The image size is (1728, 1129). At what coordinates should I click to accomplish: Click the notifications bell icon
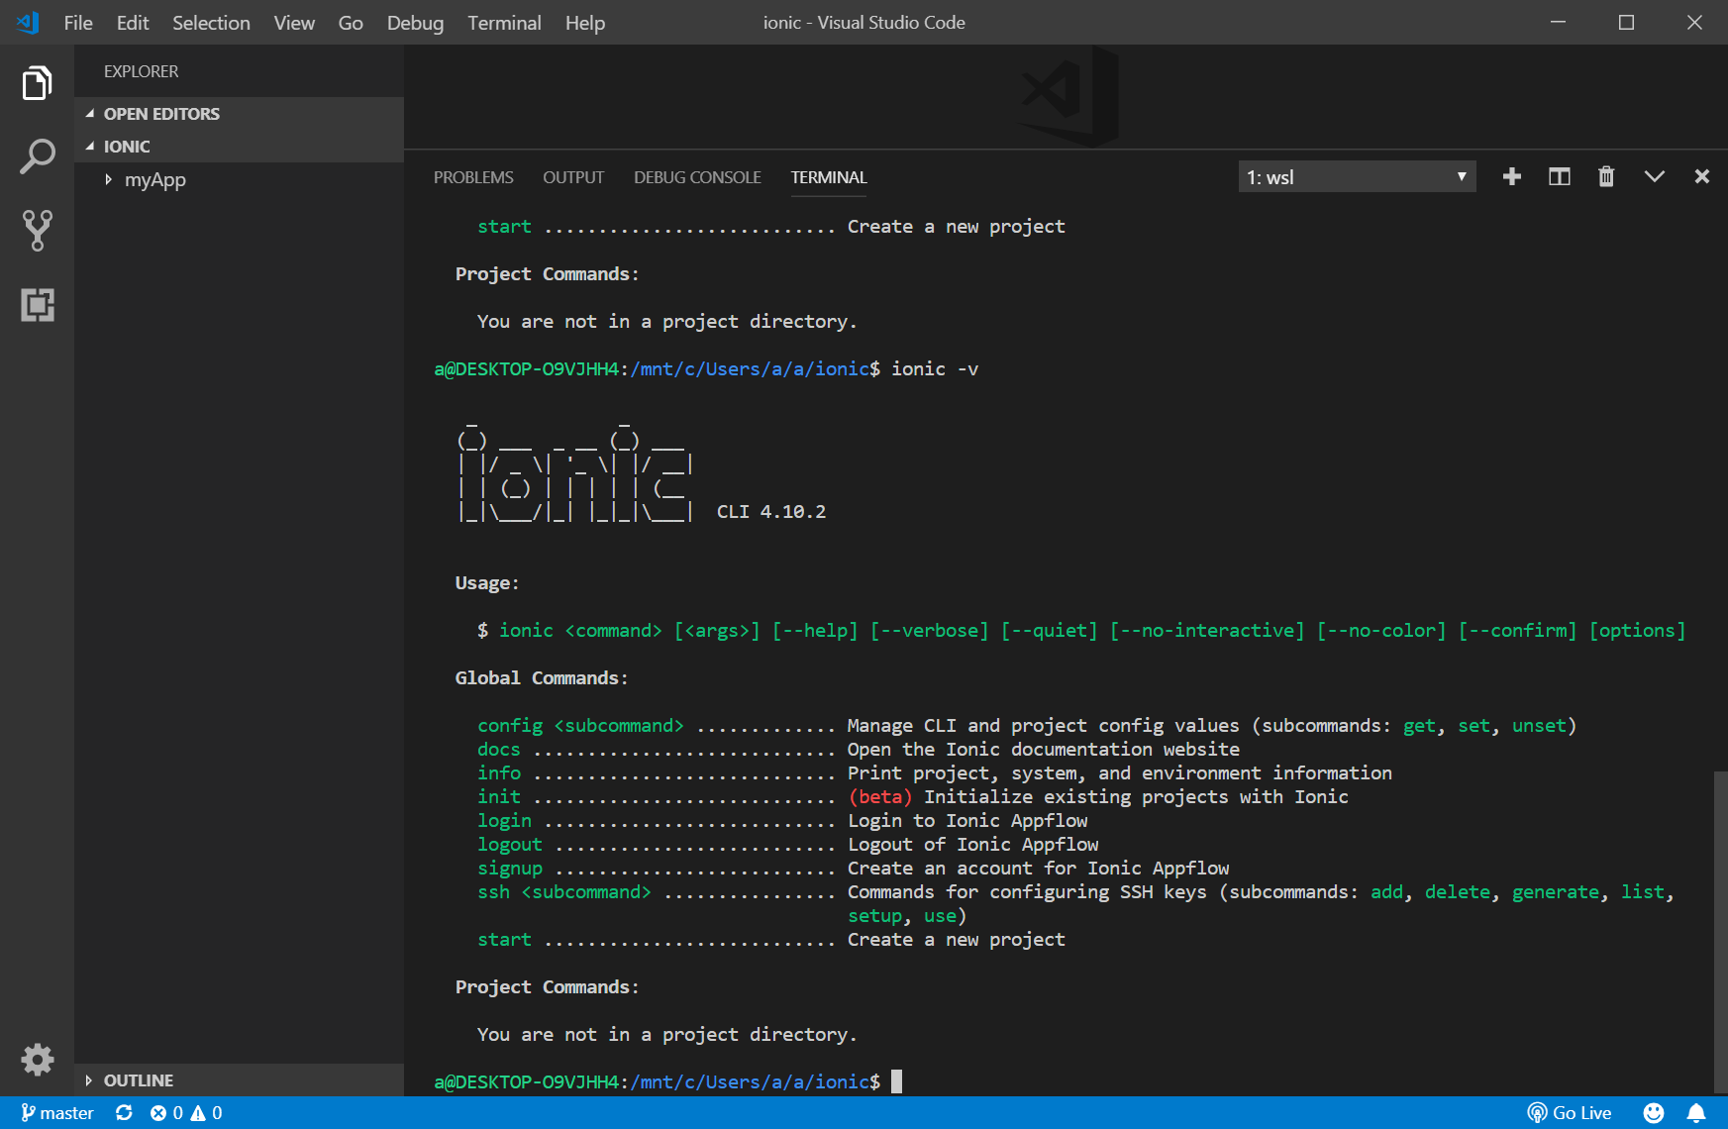[x=1696, y=1112]
